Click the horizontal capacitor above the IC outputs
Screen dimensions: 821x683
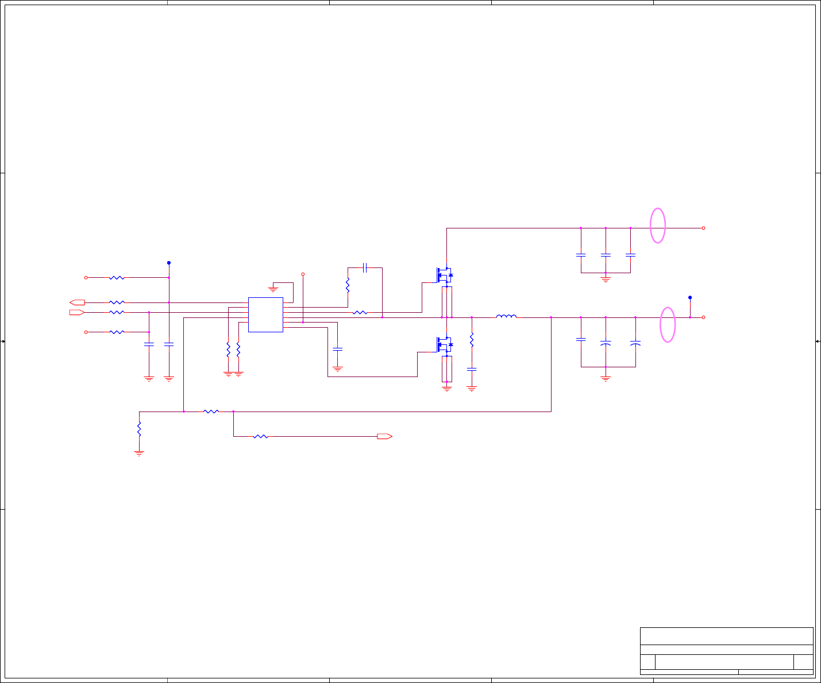365,267
